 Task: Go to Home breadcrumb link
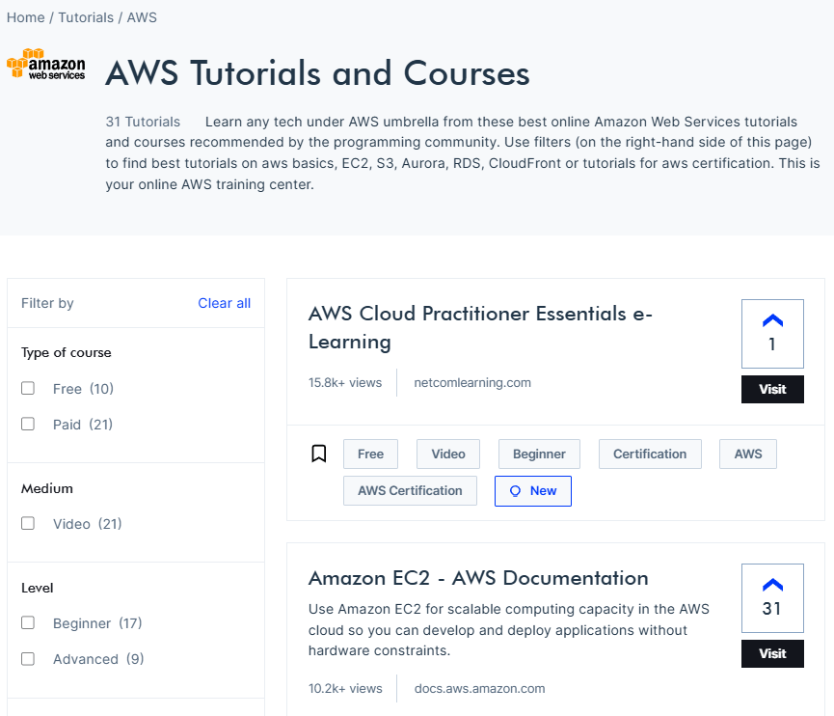pyautogui.click(x=25, y=17)
